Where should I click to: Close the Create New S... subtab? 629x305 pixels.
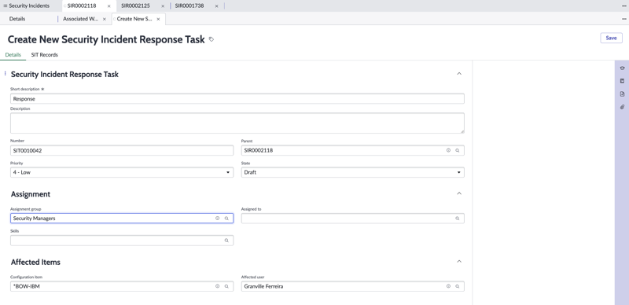[x=158, y=19]
